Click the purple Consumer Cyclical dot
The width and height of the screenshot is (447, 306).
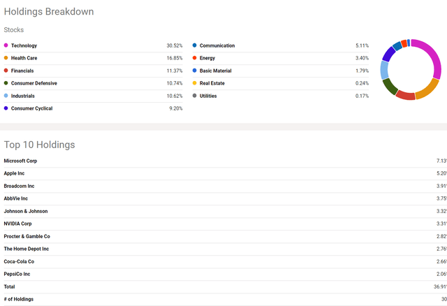pos(6,108)
